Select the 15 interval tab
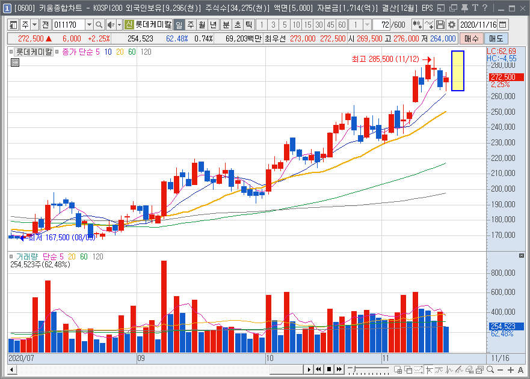530x379 pixels. [307, 25]
